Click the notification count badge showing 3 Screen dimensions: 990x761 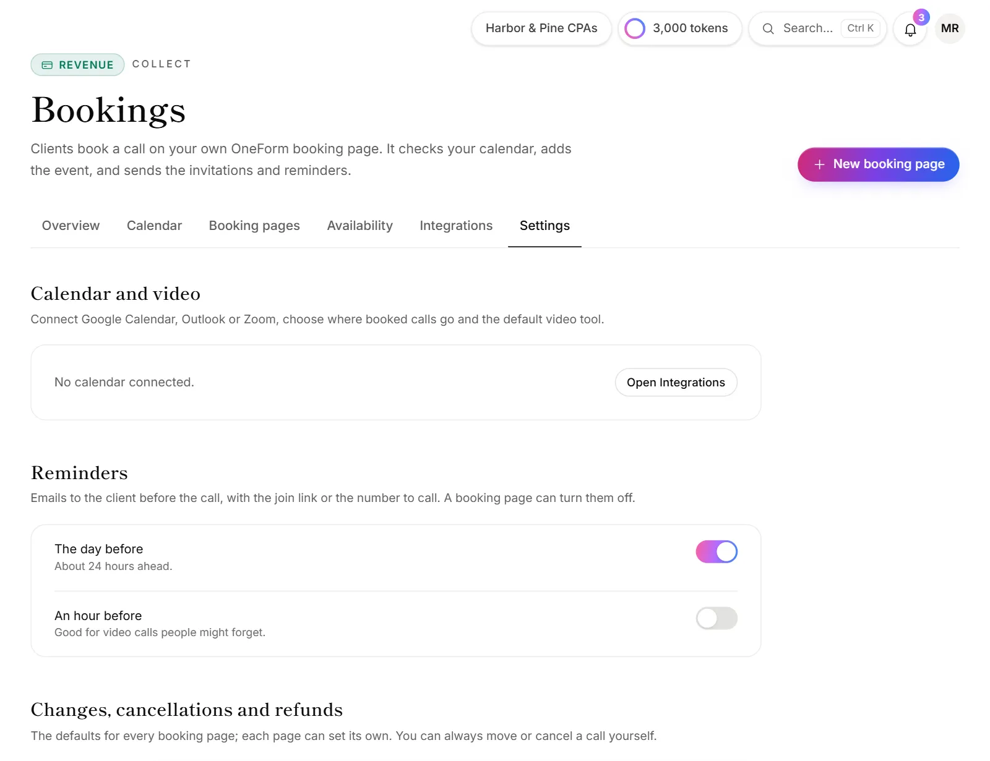[x=921, y=17]
